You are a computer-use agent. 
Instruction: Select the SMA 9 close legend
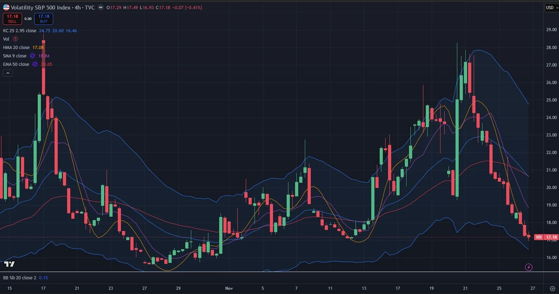(15, 56)
